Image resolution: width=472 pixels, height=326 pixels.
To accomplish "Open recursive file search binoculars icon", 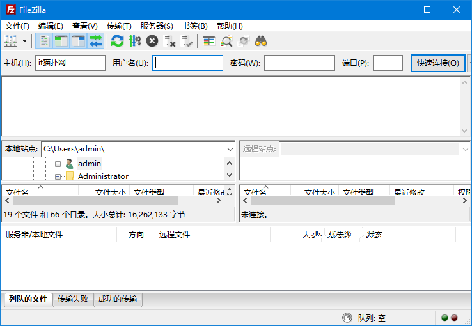I will click(x=261, y=41).
